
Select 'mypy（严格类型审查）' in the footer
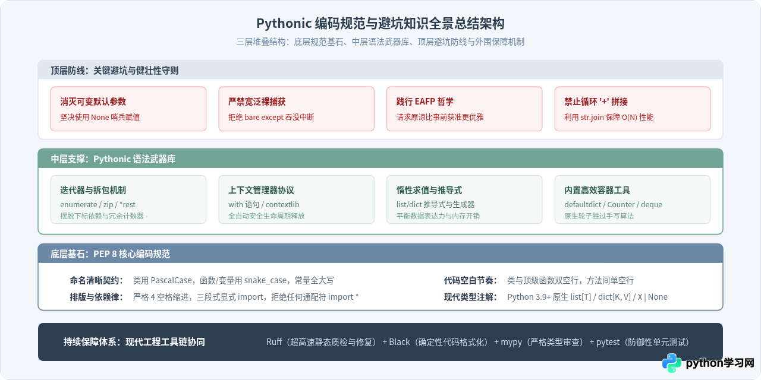542,342
